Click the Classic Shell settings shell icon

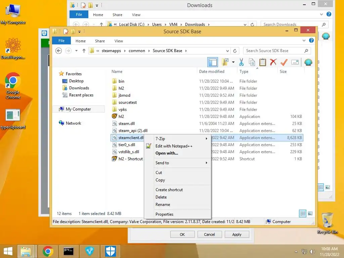[308, 62]
